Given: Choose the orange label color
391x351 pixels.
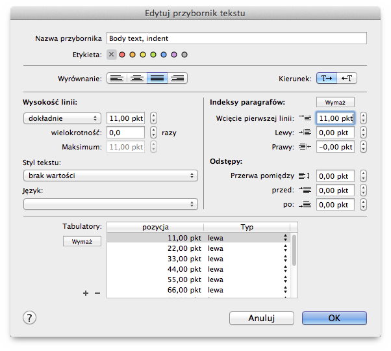Looking at the screenshot, I should tap(132, 55).
